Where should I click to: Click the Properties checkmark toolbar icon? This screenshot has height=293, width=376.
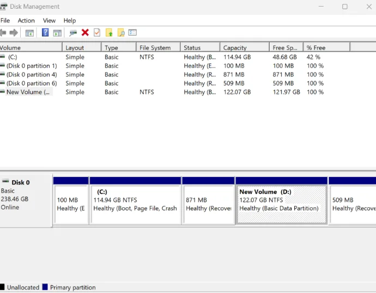point(97,32)
